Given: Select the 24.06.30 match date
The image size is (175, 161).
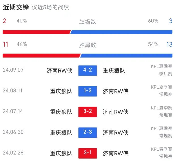Looking at the screenshot, I should click(x=13, y=132).
